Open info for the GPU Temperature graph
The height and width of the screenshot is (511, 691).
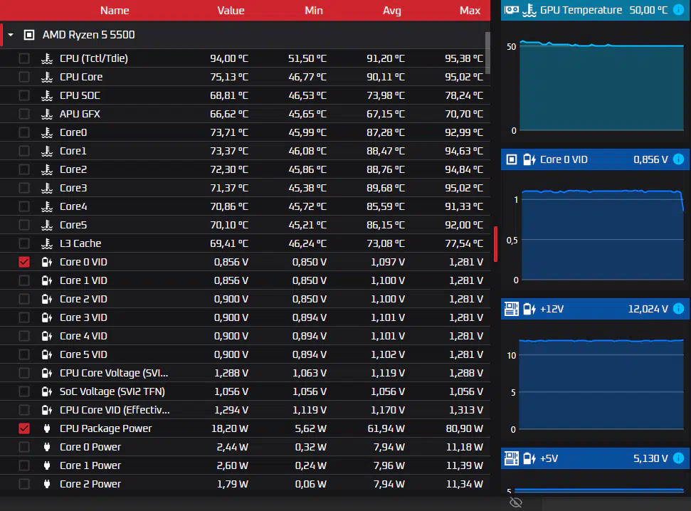click(x=679, y=10)
